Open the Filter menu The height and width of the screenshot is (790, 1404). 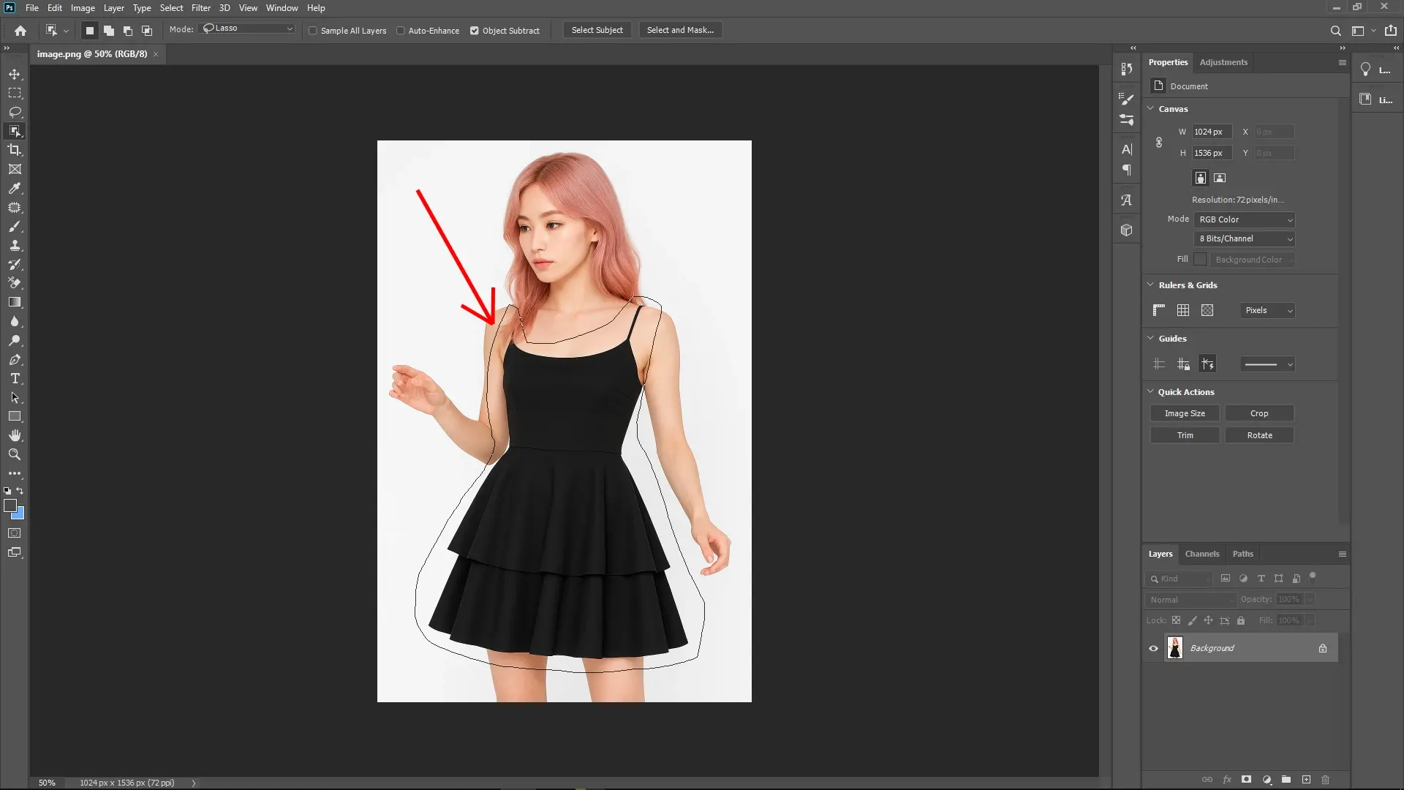point(200,8)
